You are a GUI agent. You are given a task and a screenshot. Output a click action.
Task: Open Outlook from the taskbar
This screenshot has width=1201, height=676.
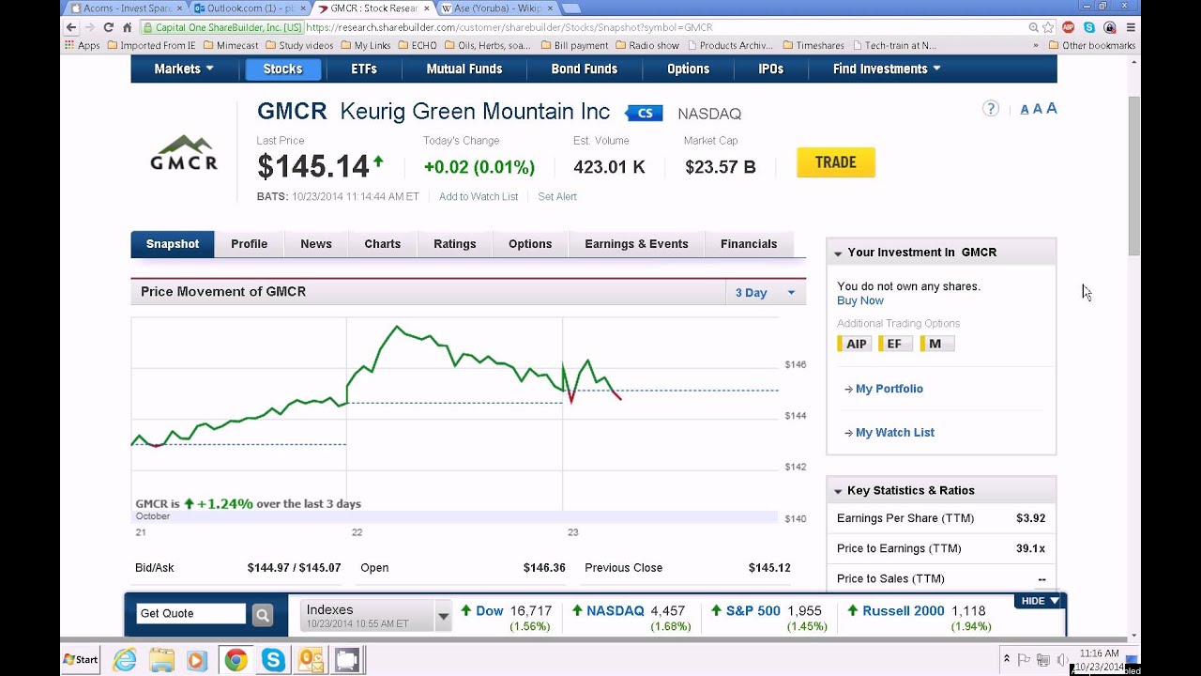[x=311, y=660]
